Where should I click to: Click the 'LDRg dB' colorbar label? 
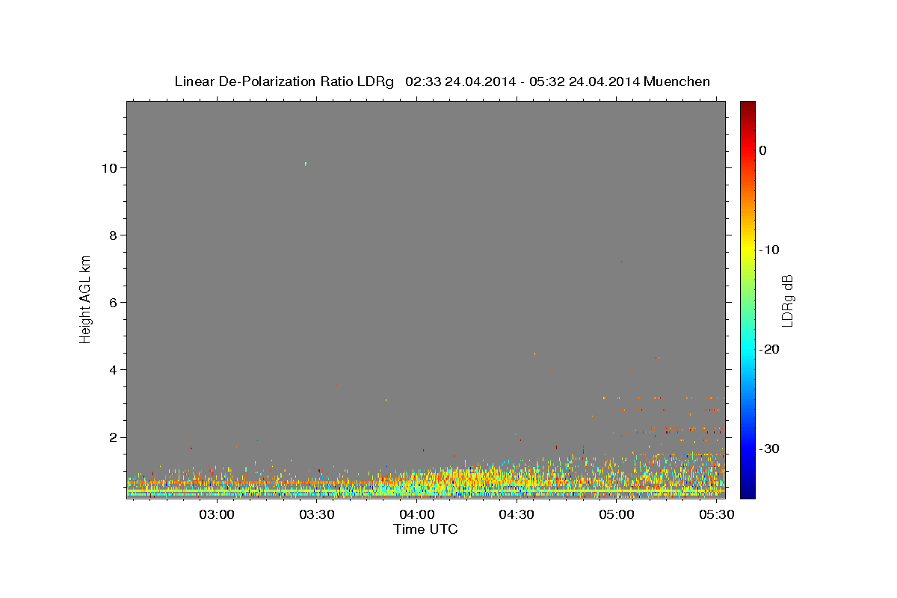[x=787, y=300]
